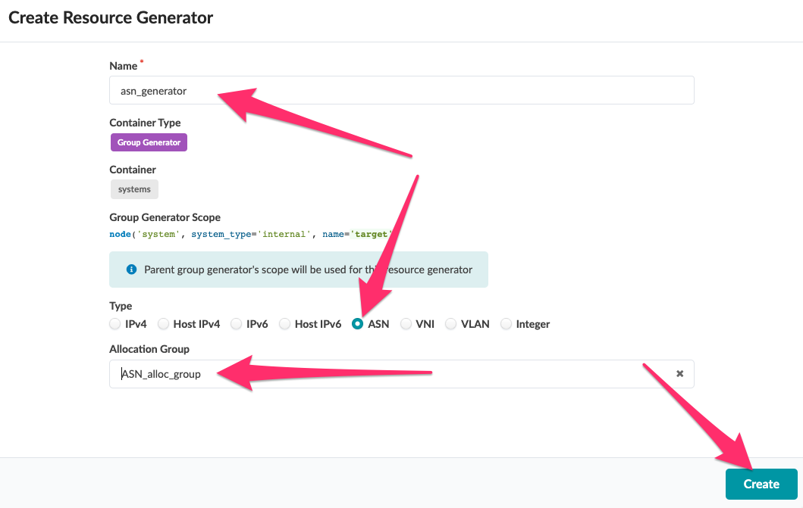Select the asn_generator text in Name field
803x508 pixels.
point(155,90)
